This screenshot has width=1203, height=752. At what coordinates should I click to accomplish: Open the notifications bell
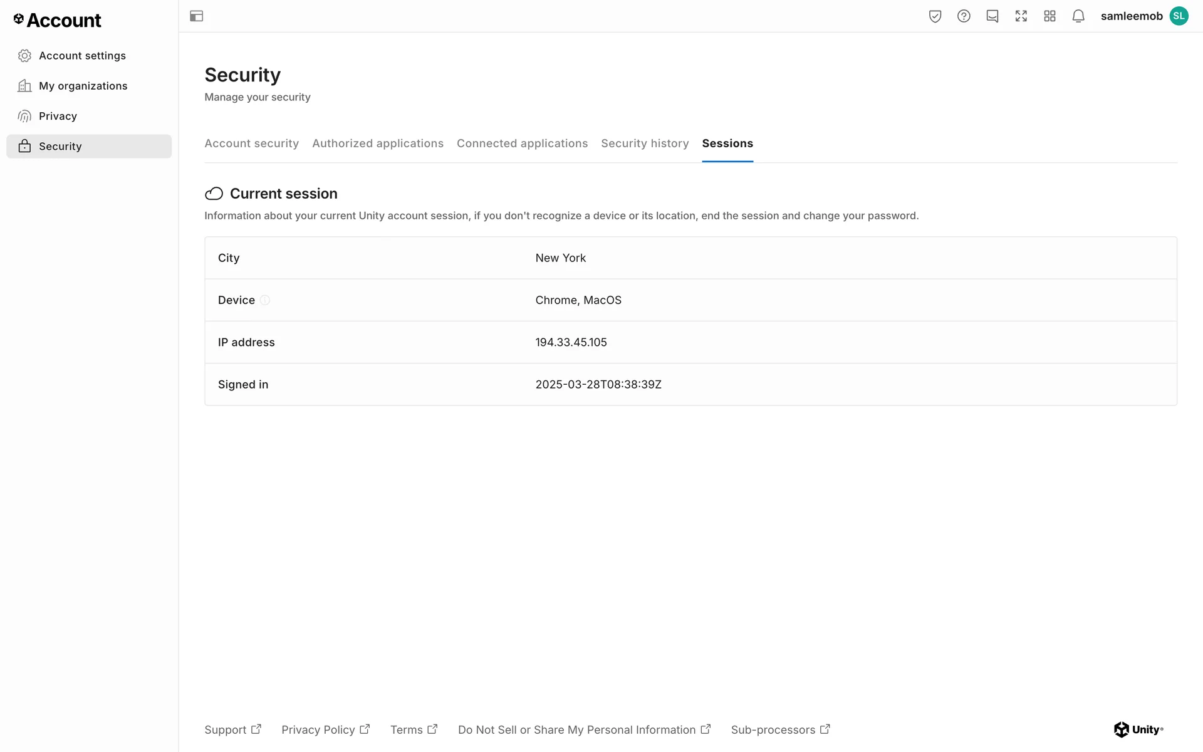pos(1078,16)
